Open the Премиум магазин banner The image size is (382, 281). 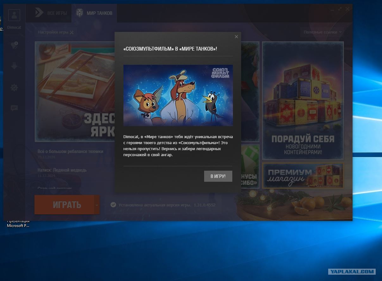(303, 176)
